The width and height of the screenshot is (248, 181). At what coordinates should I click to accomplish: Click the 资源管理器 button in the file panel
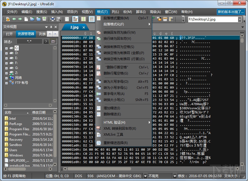click(25, 34)
